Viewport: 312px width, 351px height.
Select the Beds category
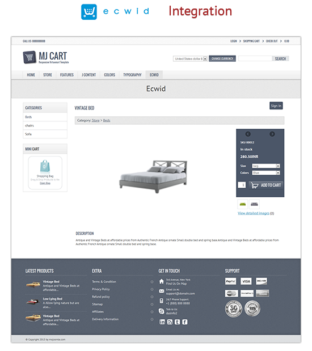[x=45, y=117]
